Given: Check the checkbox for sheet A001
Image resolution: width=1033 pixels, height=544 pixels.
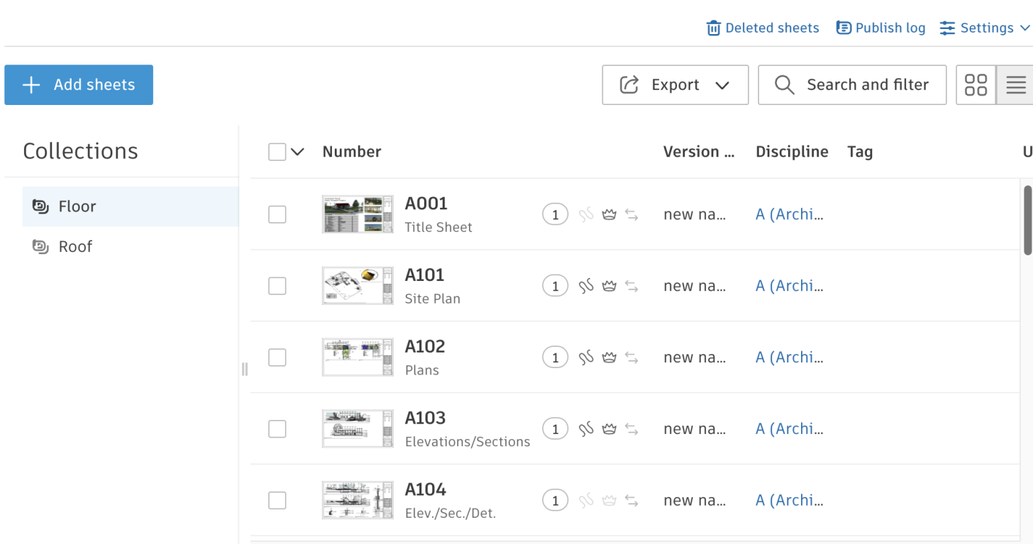Looking at the screenshot, I should click(277, 214).
